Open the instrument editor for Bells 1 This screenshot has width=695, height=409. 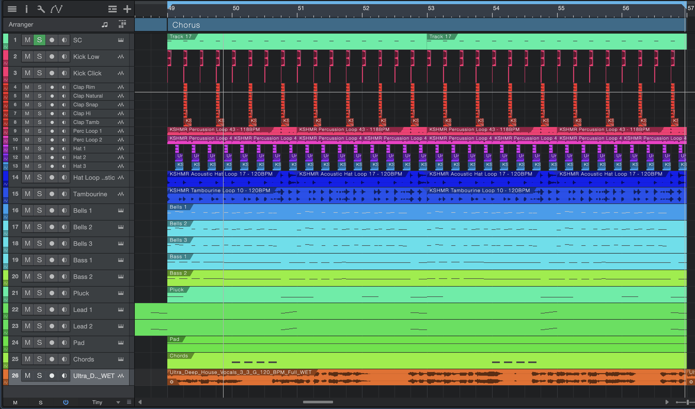coord(121,210)
